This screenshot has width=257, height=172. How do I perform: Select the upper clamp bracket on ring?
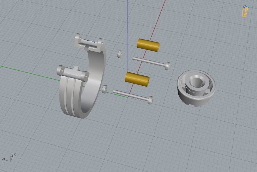(89, 43)
